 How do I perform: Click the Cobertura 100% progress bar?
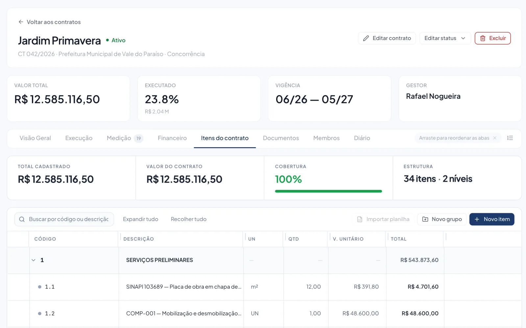(x=328, y=191)
